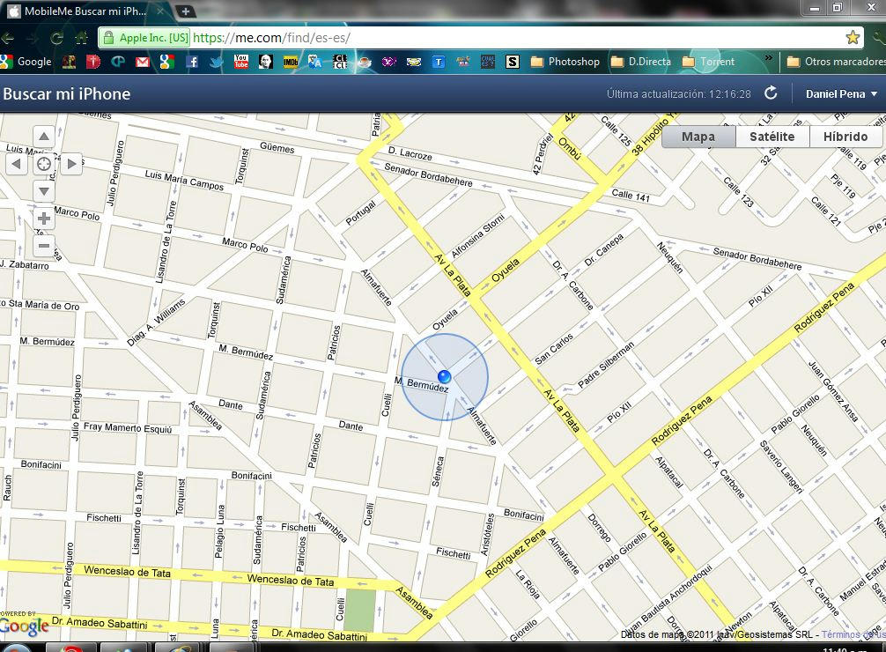The height and width of the screenshot is (652, 886).
Task: Click the Séneca street label
Action: 438,471
